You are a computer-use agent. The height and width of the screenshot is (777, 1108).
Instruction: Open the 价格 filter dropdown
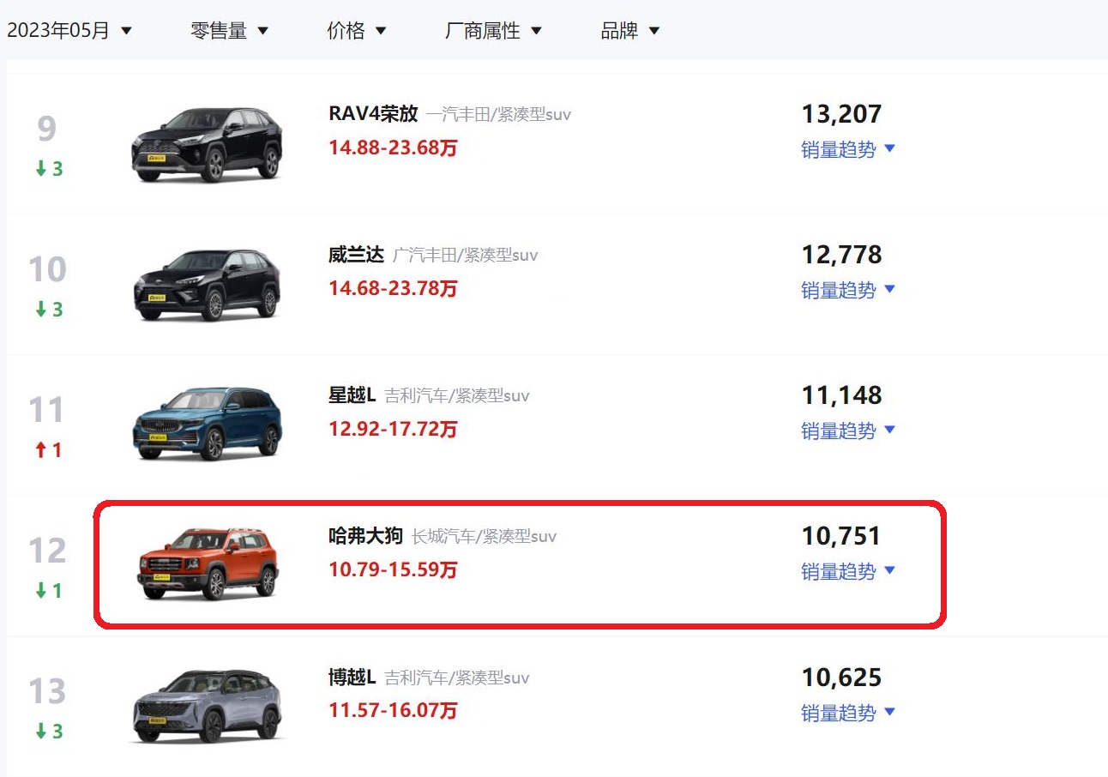click(357, 31)
